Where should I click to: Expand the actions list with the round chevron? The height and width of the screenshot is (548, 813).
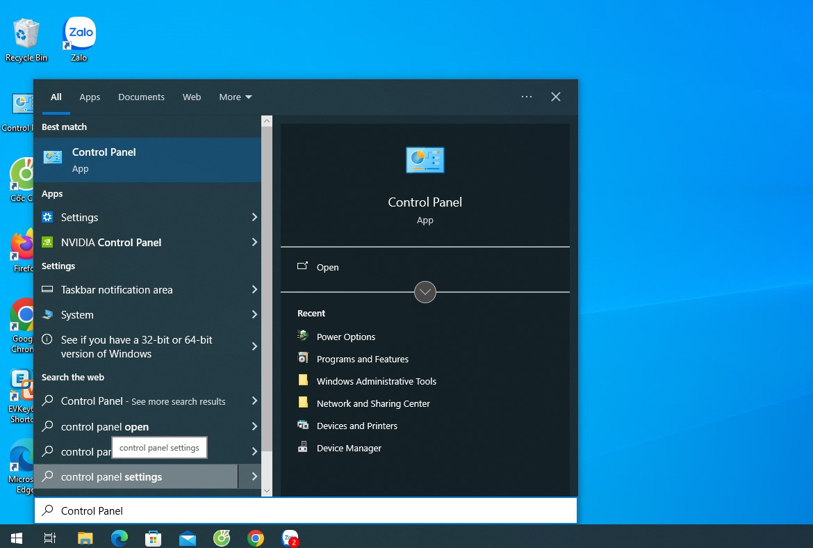425,291
